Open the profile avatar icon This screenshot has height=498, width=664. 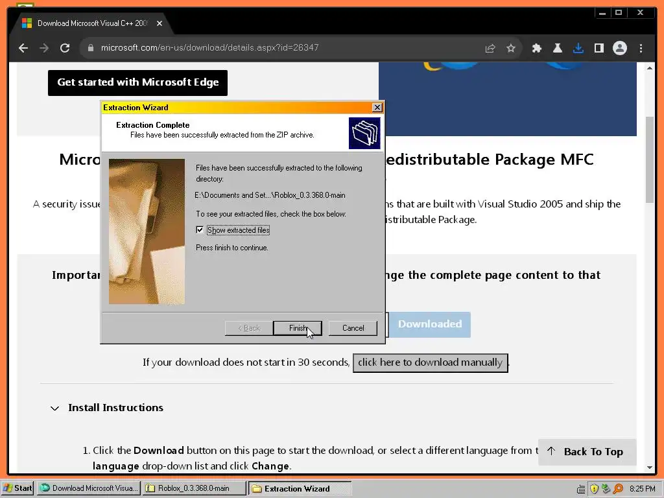tap(619, 48)
